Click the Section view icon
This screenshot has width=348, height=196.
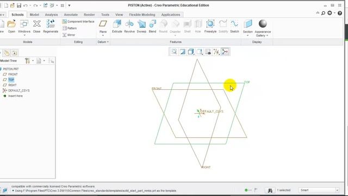248,24
